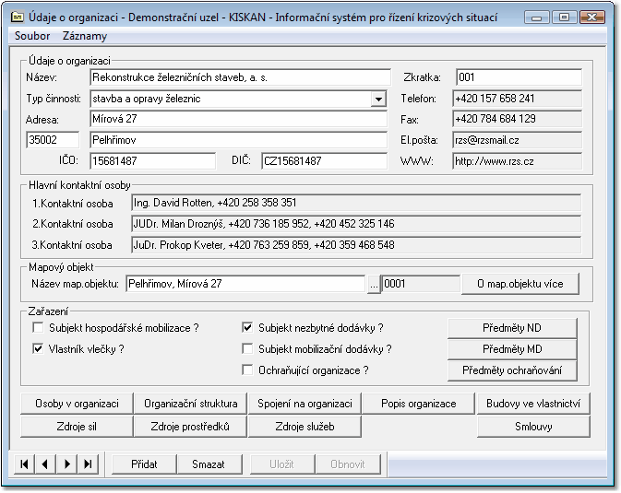Select the 1.Kontaktní osoba field

coord(356,203)
